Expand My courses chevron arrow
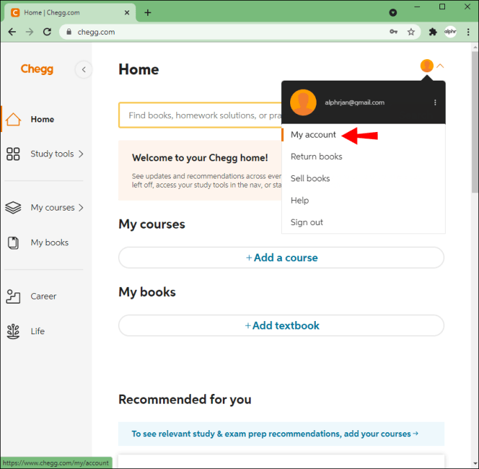 pos(81,208)
